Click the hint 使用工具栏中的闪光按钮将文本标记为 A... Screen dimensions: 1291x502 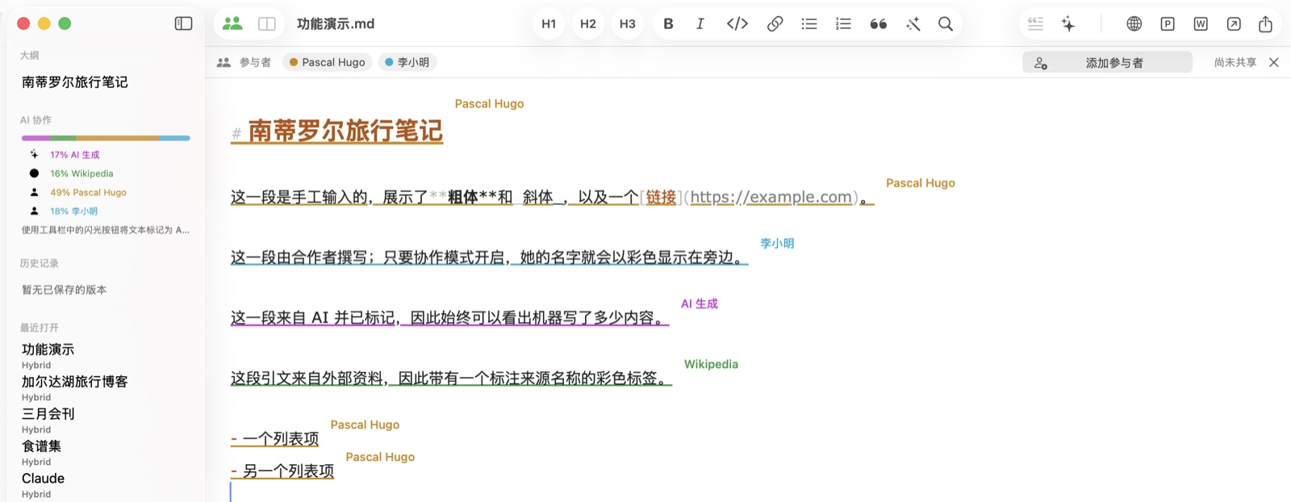[x=106, y=230]
